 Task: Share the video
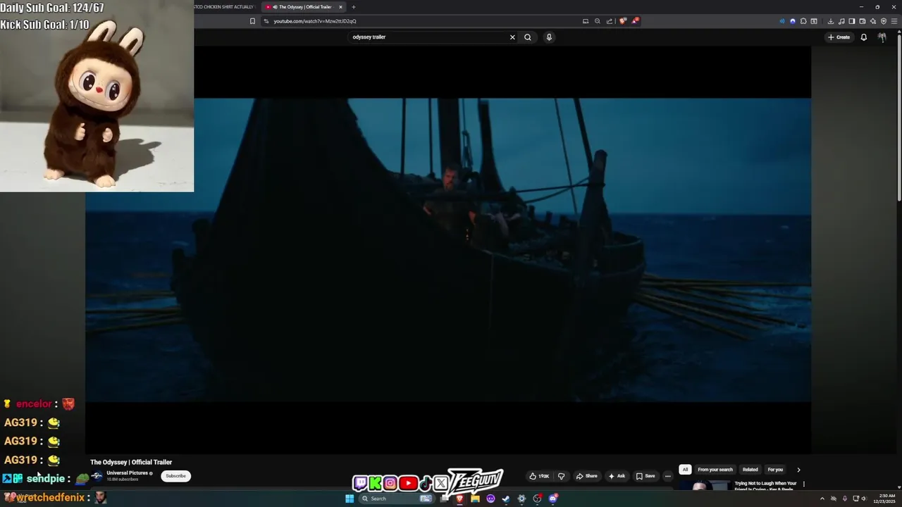pyautogui.click(x=586, y=476)
